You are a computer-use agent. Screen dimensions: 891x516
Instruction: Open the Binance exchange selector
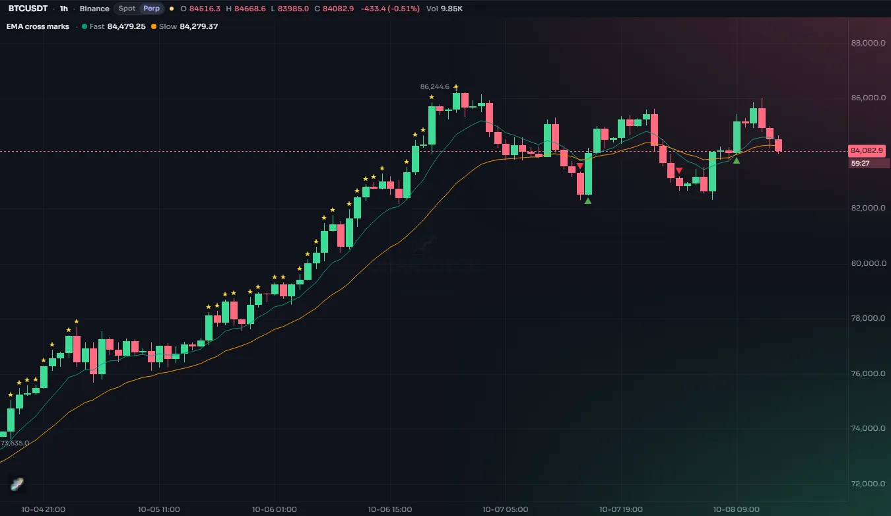point(94,9)
